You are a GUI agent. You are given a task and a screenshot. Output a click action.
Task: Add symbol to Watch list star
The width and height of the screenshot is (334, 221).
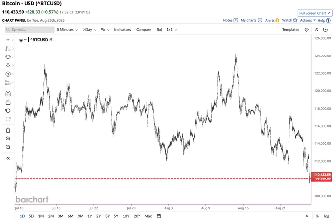pos(289,20)
